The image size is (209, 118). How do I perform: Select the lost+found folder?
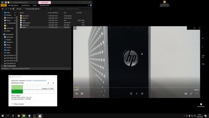tap(25, 16)
